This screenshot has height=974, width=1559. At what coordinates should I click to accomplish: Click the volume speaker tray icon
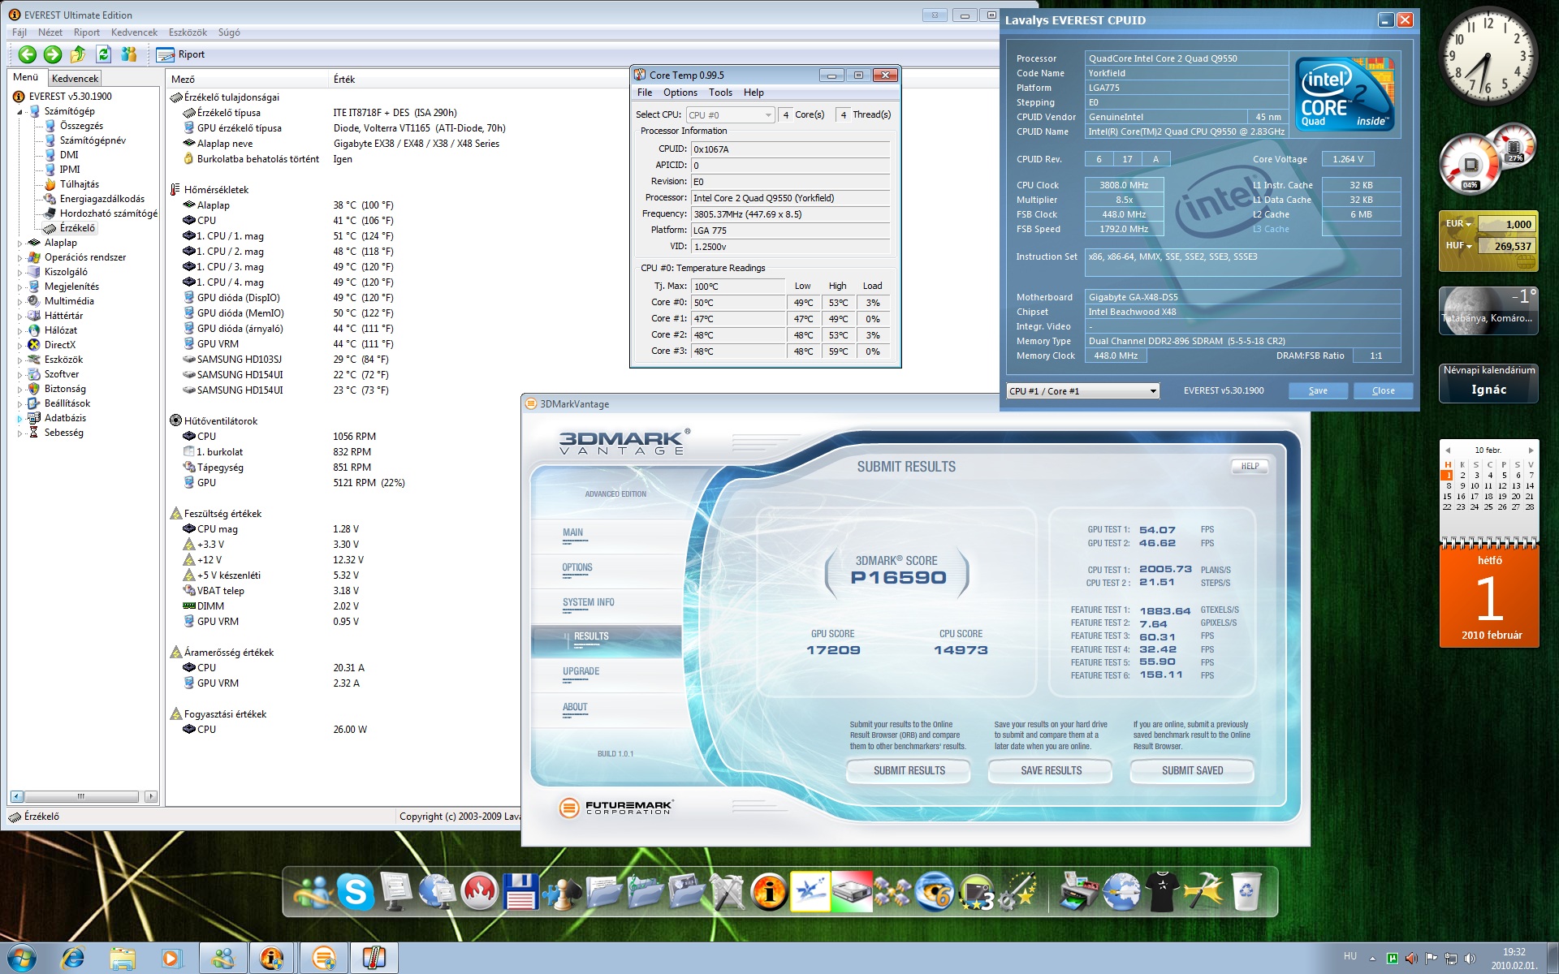pyautogui.click(x=1470, y=959)
